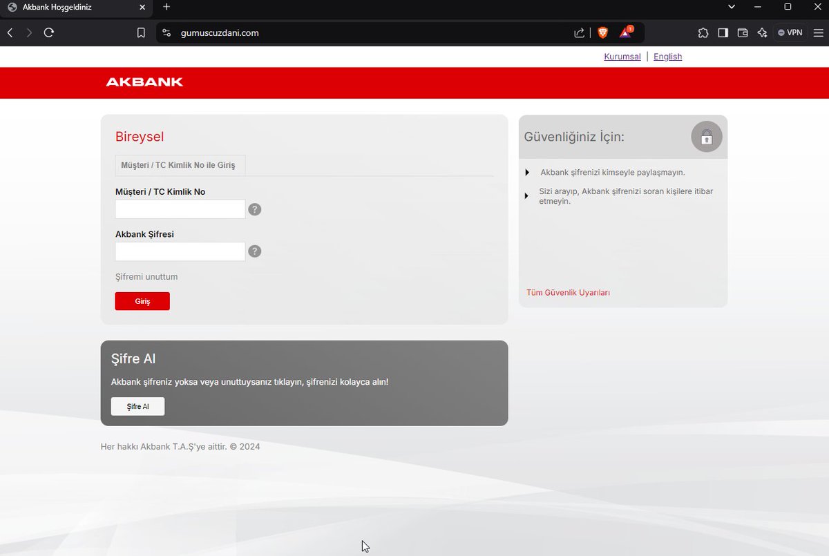Click the Her hakkı Akbank T.A.Ş'ye aittir footer
This screenshot has height=556, width=829.
(180, 447)
